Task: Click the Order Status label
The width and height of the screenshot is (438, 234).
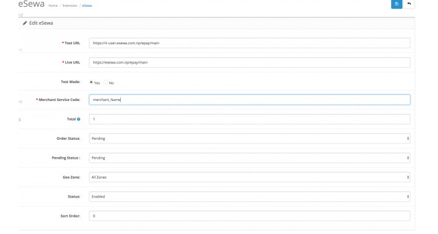Action: [68, 139]
